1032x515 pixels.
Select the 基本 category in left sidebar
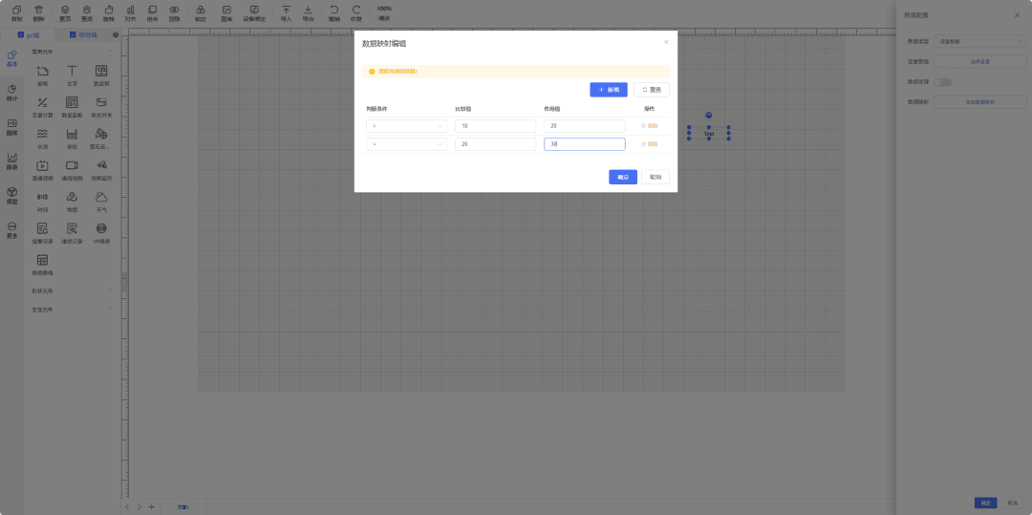(11, 58)
